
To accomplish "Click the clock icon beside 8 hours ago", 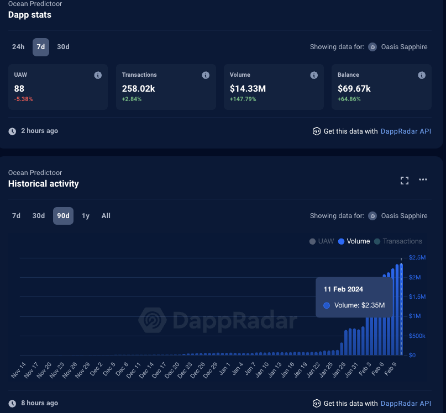I will 12,403.
